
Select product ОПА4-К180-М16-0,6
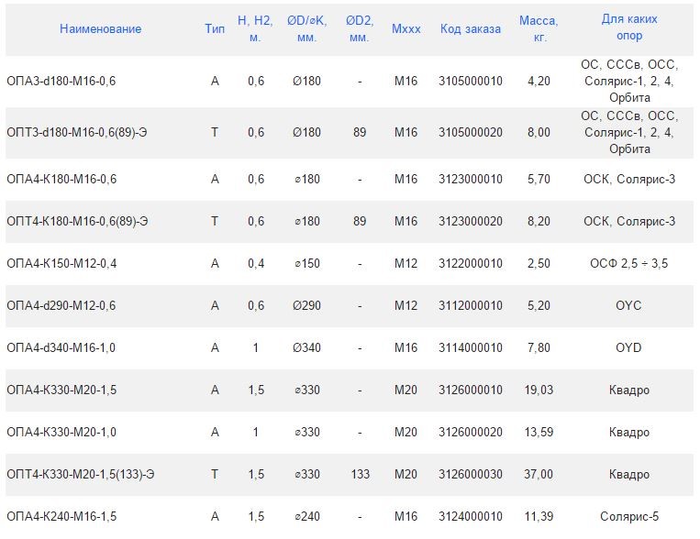pyautogui.click(x=61, y=179)
